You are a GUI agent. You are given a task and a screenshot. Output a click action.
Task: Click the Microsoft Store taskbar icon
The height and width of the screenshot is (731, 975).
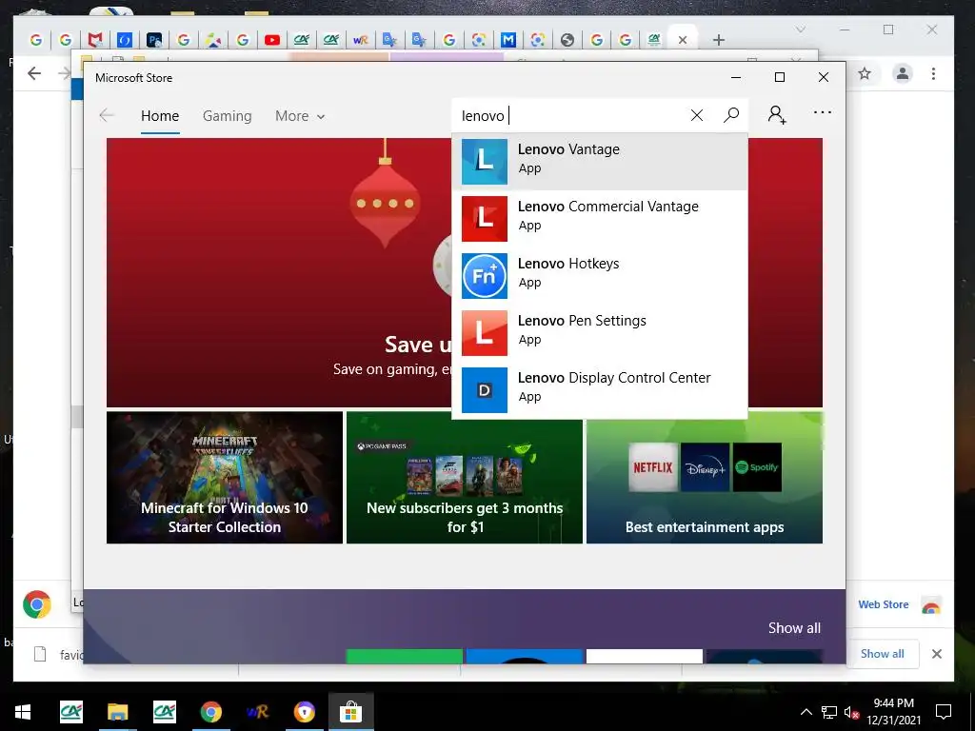(x=350, y=712)
